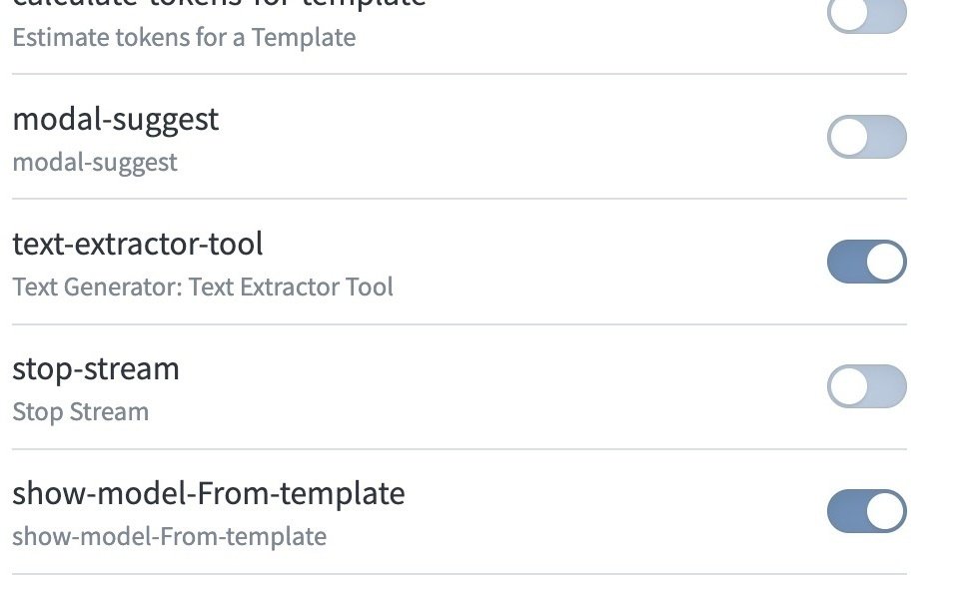Turn on the modal-suggest switch
The image size is (956, 589).
(865, 136)
